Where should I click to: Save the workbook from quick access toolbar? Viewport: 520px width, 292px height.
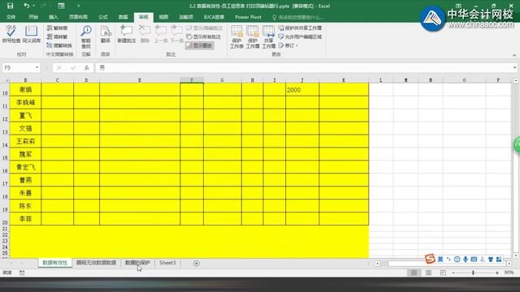pyautogui.click(x=11, y=6)
